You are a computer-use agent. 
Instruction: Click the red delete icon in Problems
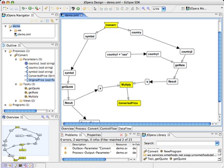(x=121, y=135)
